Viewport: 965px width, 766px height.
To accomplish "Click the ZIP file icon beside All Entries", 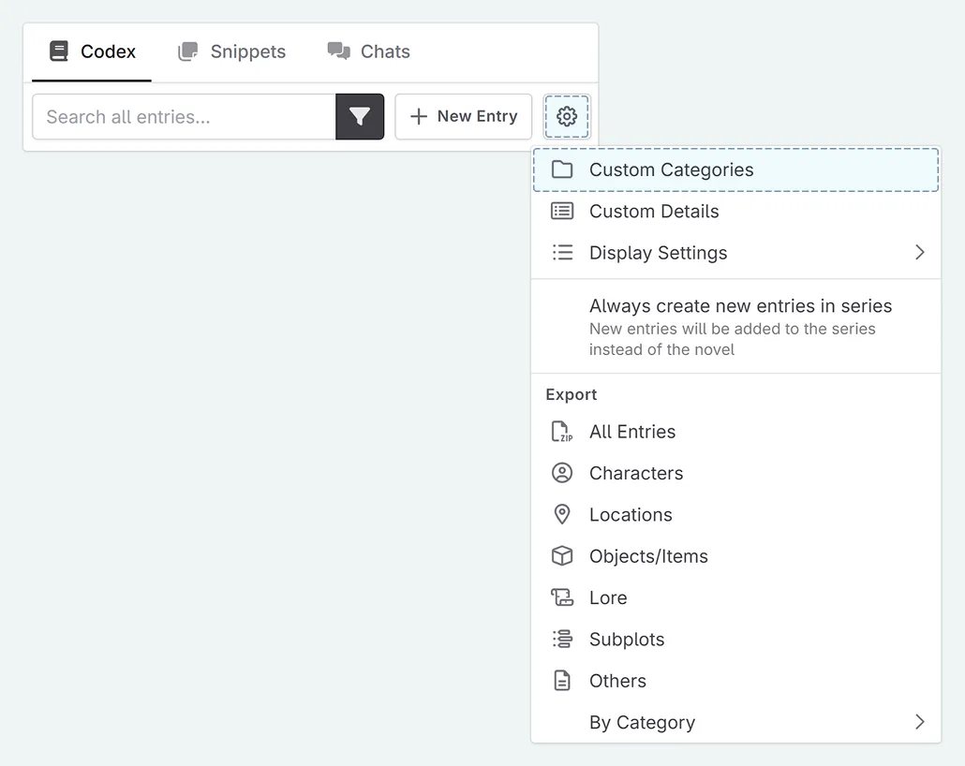I will pyautogui.click(x=562, y=432).
